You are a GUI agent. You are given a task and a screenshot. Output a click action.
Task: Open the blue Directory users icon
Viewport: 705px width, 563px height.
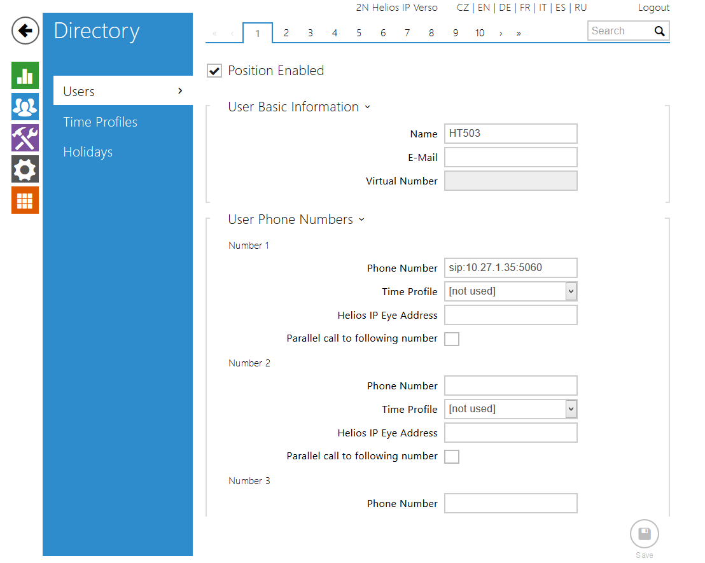(x=25, y=107)
